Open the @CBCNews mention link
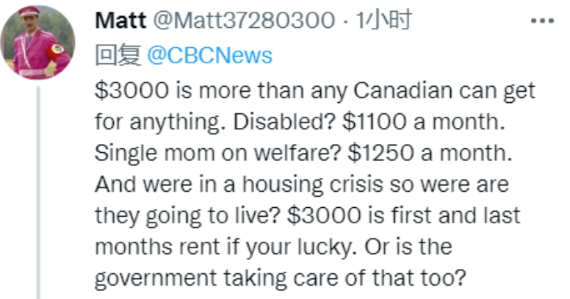This screenshot has width=570, height=299. point(210,55)
